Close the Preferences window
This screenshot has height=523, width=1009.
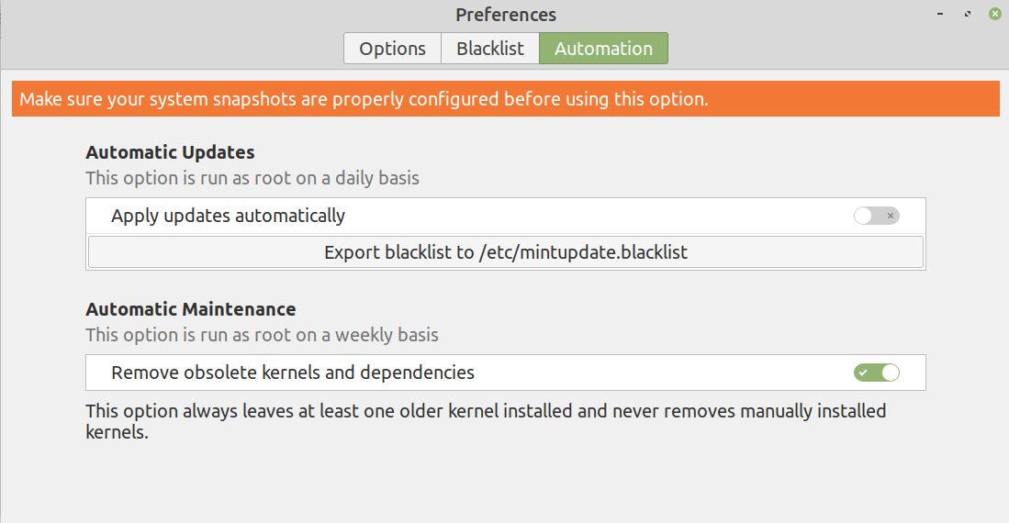[994, 15]
